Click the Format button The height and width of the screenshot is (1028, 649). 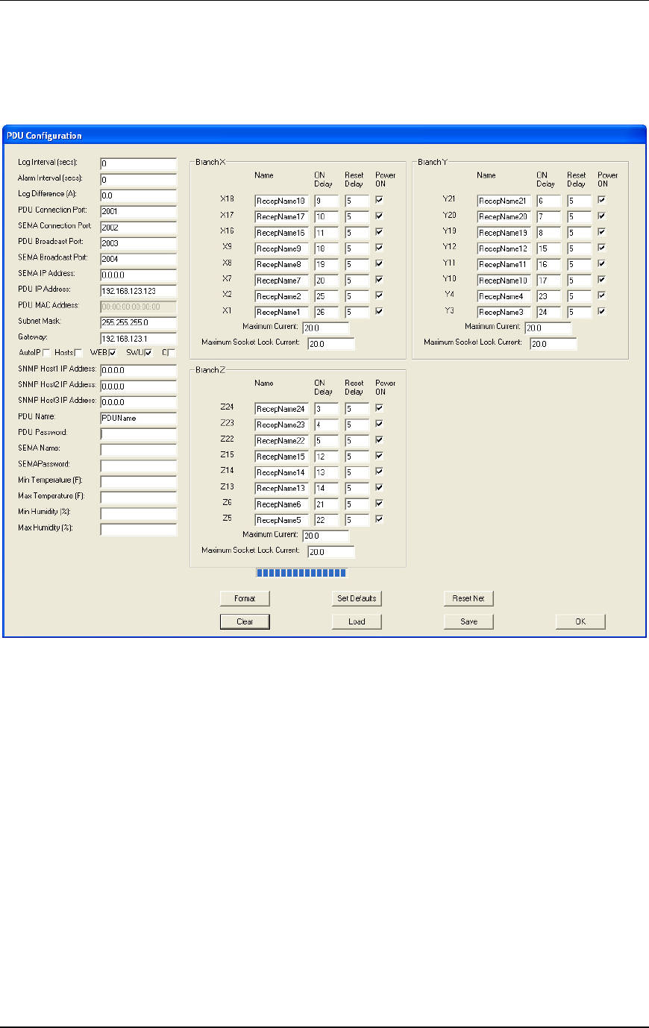244,598
